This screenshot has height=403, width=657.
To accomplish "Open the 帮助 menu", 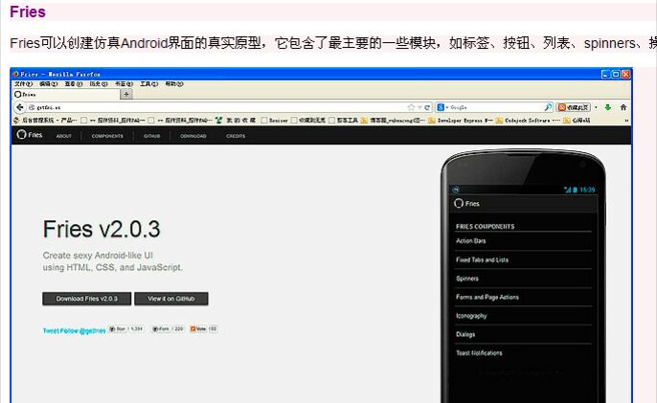I will [x=174, y=84].
